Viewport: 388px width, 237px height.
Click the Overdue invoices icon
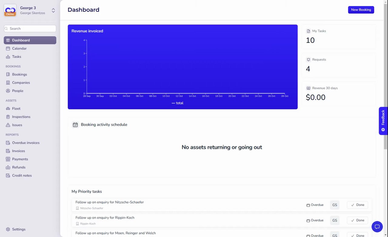8,143
